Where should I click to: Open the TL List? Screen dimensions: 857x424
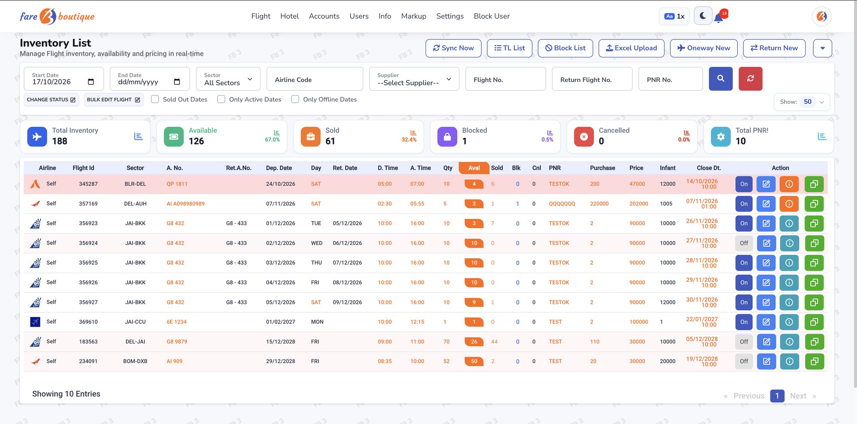click(509, 48)
